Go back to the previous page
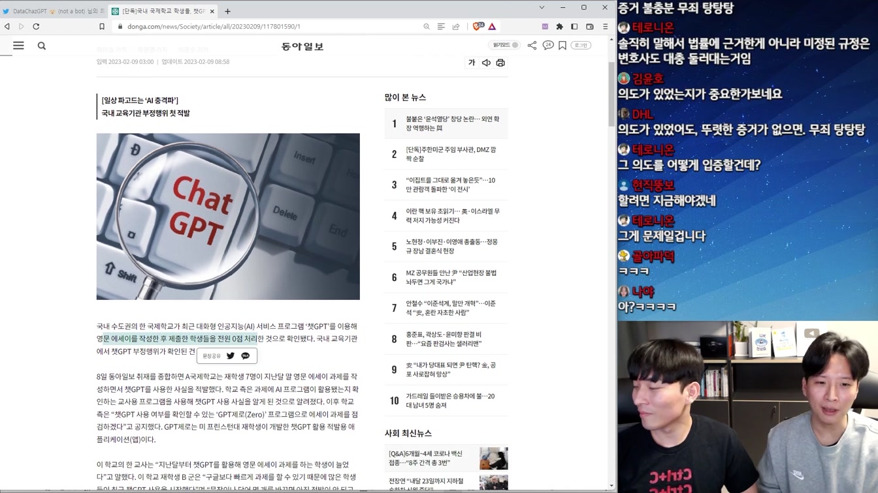 [7, 27]
